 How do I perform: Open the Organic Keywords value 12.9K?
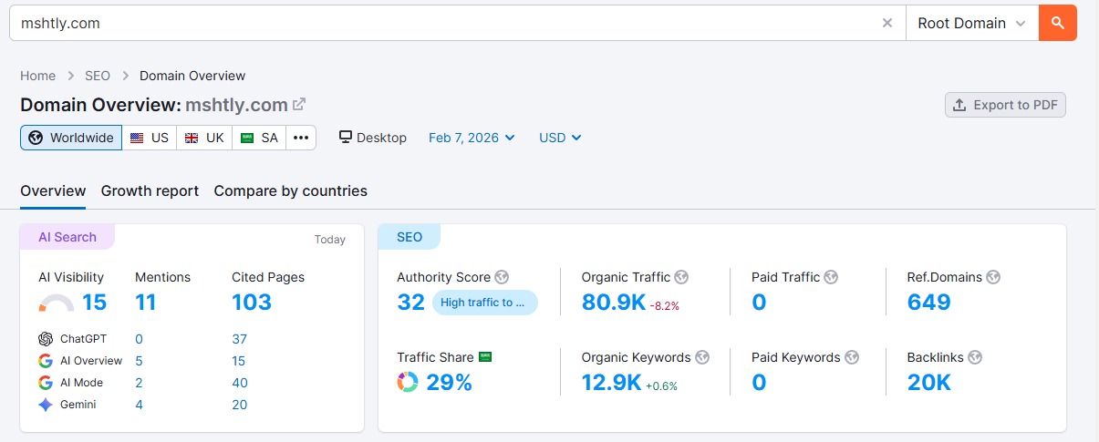point(611,383)
